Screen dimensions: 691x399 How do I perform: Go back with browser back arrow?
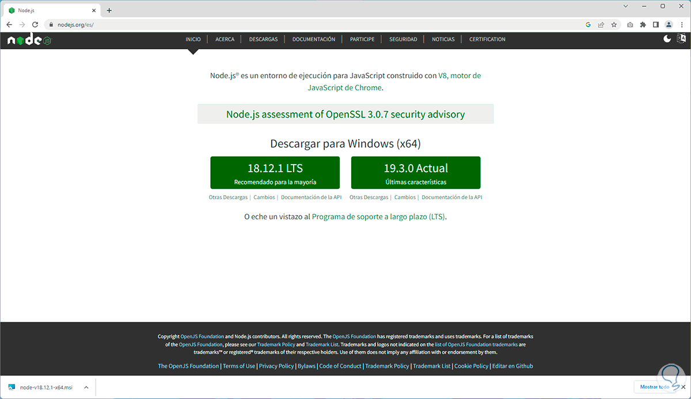pos(9,25)
